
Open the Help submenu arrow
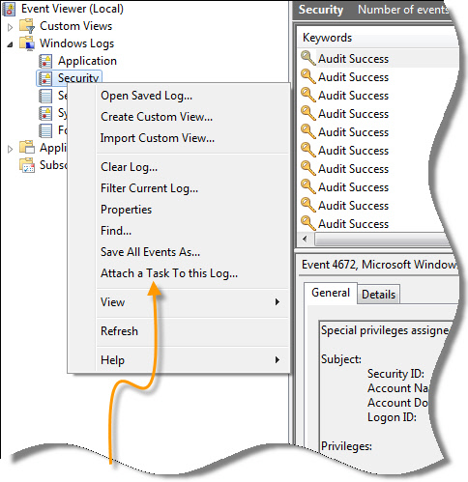(278, 359)
